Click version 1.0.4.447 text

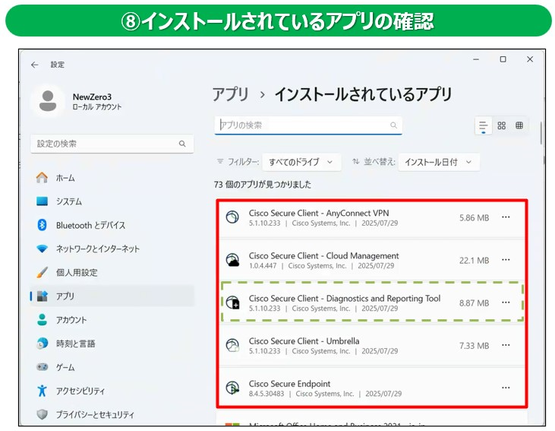coord(263,265)
